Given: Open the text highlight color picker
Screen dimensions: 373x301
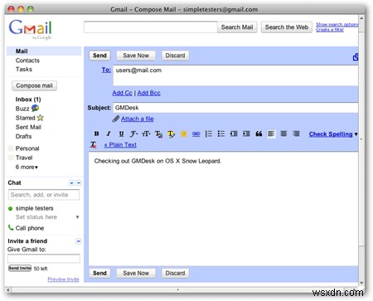Looking at the screenshot, I should 171,134.
